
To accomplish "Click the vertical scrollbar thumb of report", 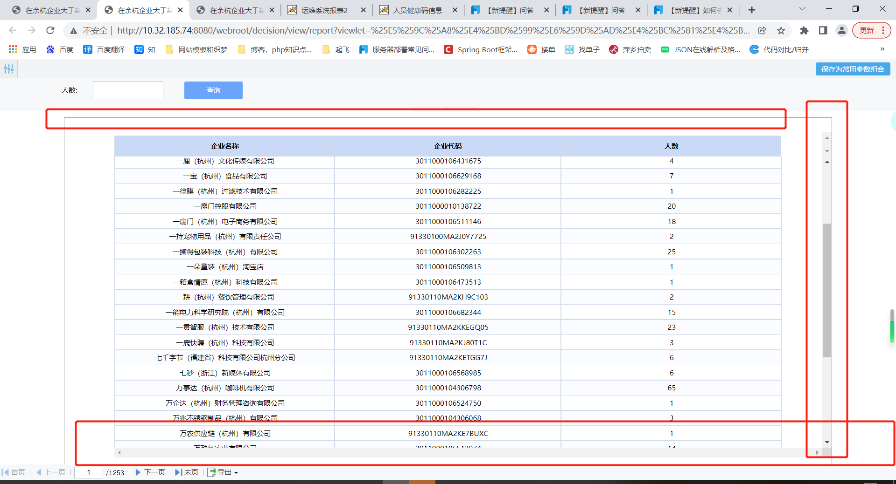I will tap(827, 290).
